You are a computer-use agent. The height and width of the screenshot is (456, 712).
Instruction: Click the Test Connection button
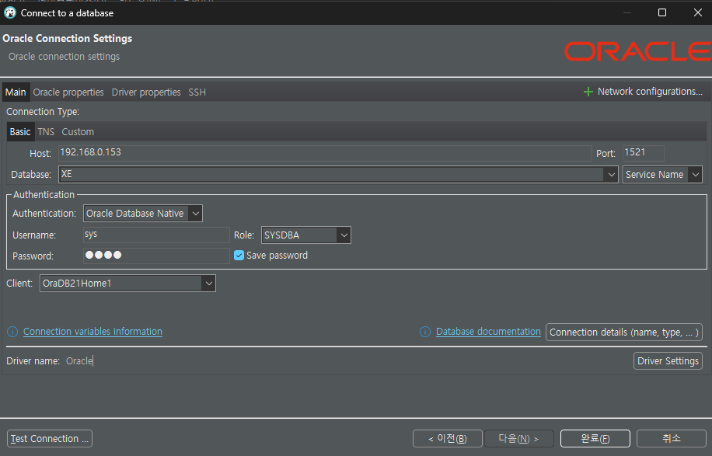pyautogui.click(x=50, y=439)
